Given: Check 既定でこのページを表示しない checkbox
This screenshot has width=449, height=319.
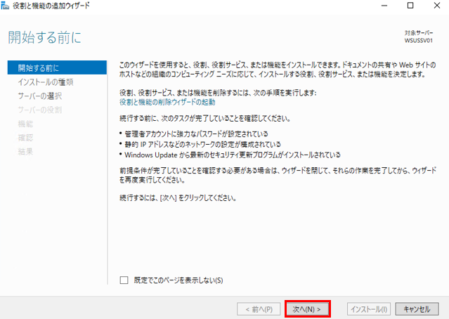Looking at the screenshot, I should click(x=124, y=280).
